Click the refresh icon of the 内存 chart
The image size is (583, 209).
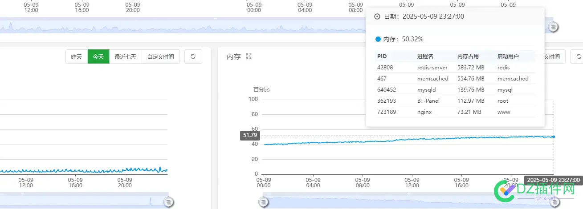point(579,57)
